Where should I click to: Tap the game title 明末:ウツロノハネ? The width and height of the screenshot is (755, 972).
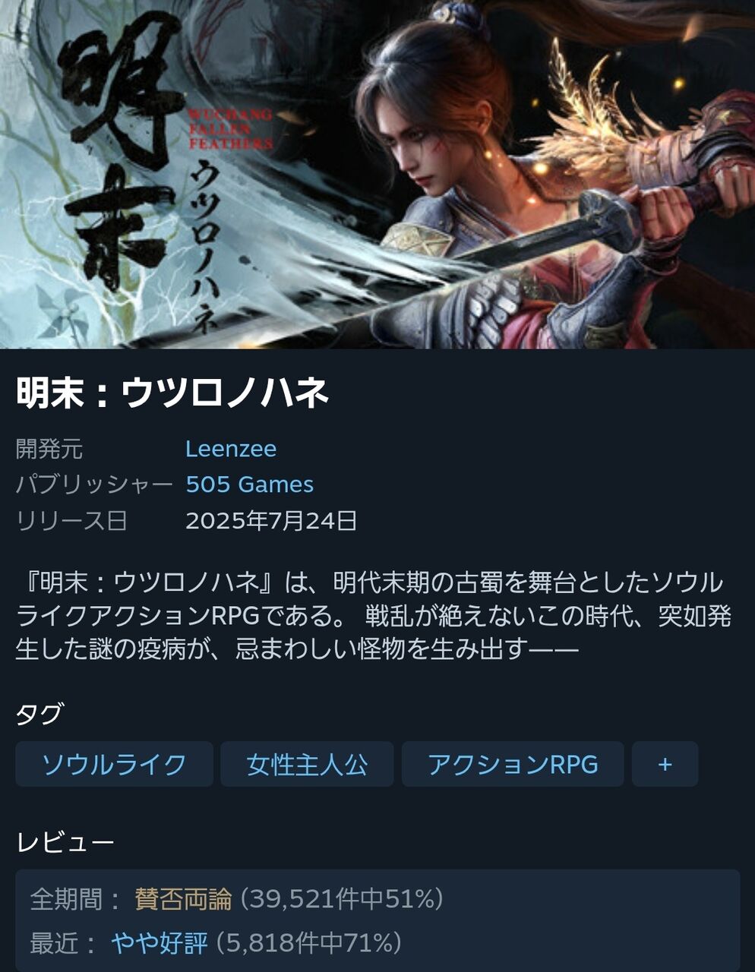(x=172, y=393)
